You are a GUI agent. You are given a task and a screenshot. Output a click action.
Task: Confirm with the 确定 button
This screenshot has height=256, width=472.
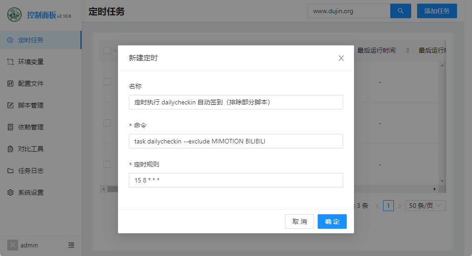[x=332, y=222]
